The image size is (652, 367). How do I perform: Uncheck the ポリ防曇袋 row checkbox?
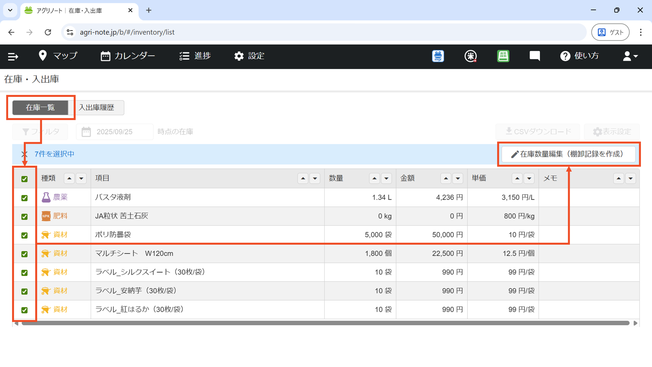(24, 235)
